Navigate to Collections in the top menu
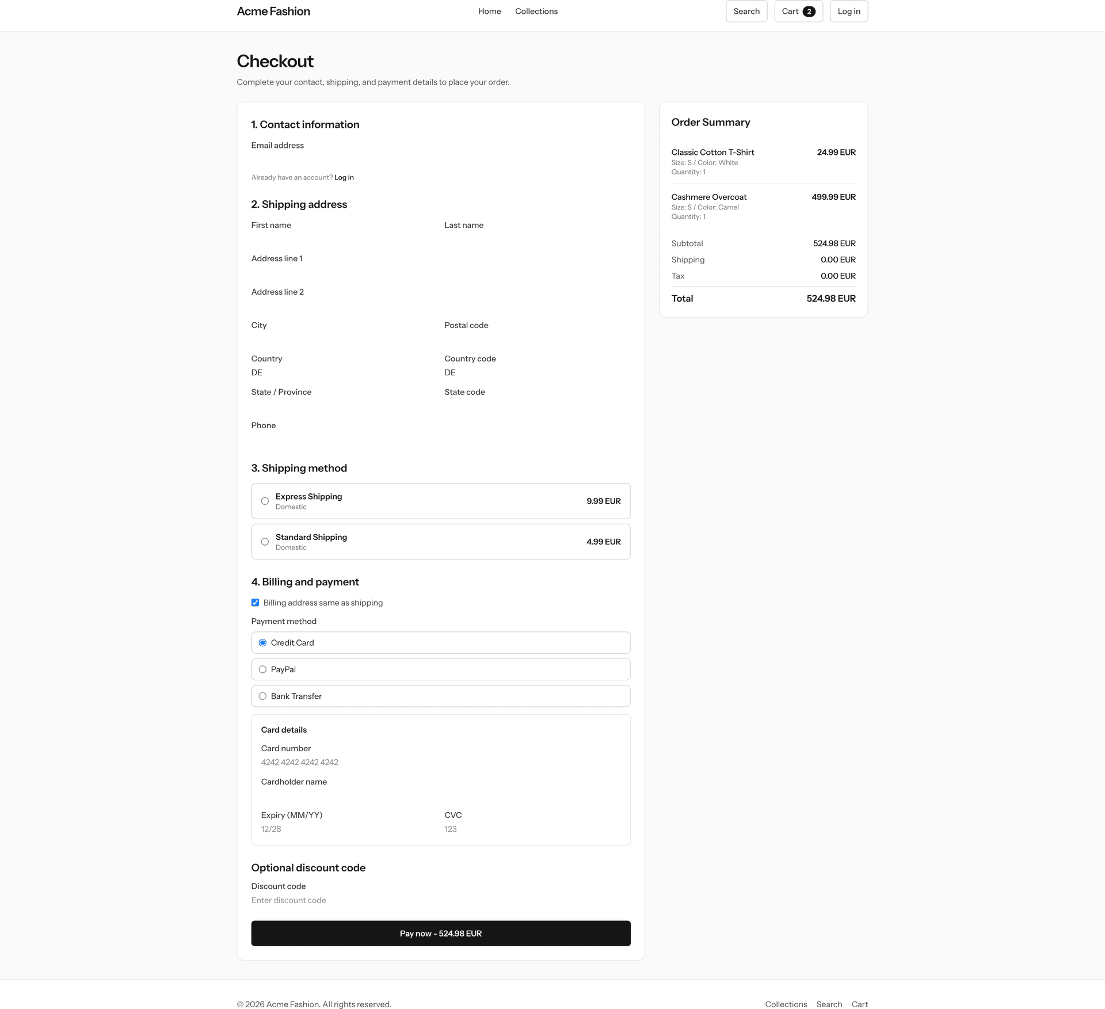Screen dimensions: 1105x1009 point(536,11)
